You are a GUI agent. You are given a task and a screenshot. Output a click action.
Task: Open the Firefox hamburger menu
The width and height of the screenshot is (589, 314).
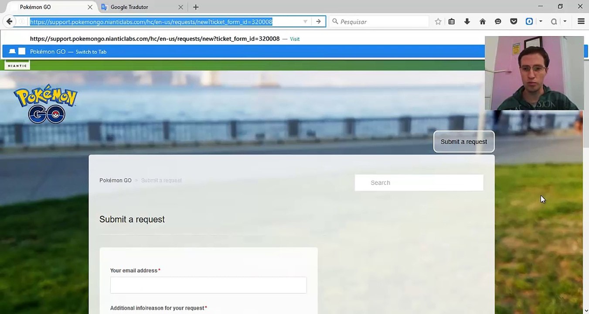pos(581,21)
